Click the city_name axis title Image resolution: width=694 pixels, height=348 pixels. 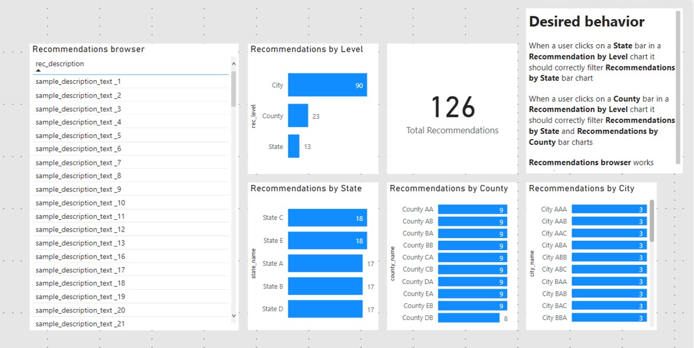coord(532,264)
